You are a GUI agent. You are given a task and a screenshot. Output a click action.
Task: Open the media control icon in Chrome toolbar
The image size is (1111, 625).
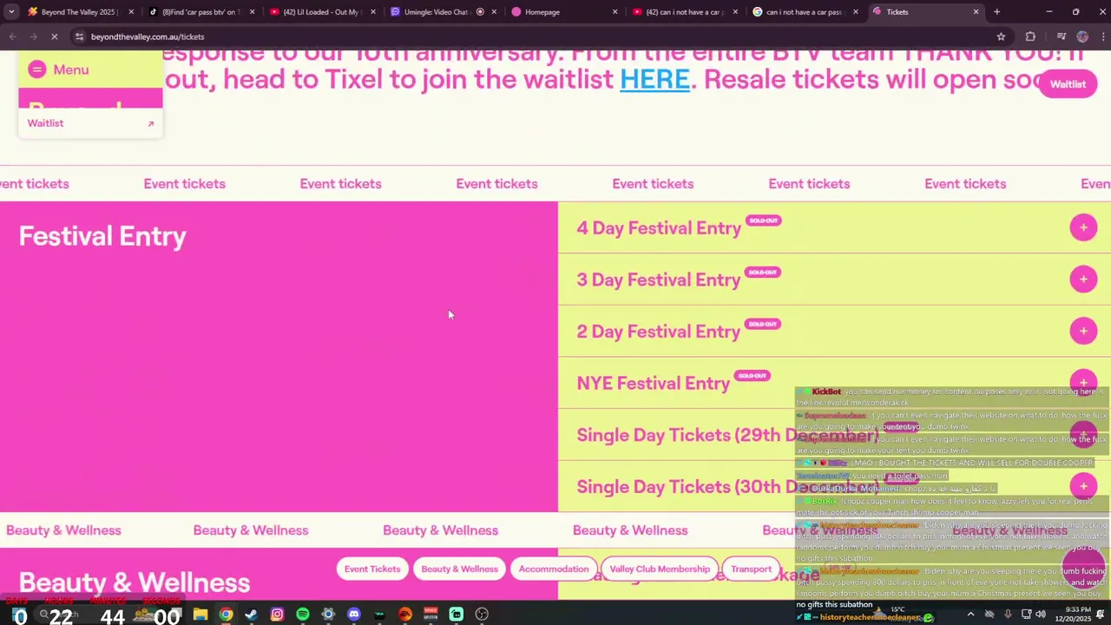(x=1061, y=36)
